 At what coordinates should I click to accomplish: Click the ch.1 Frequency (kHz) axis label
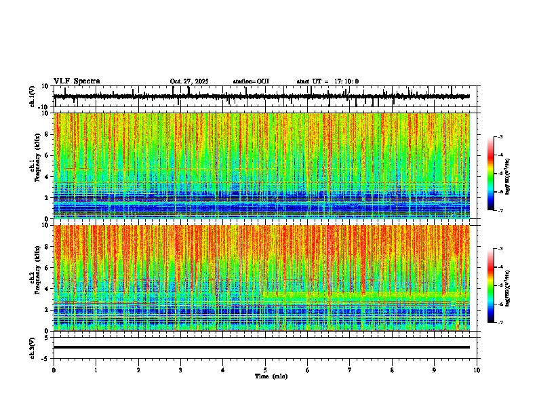coord(35,157)
